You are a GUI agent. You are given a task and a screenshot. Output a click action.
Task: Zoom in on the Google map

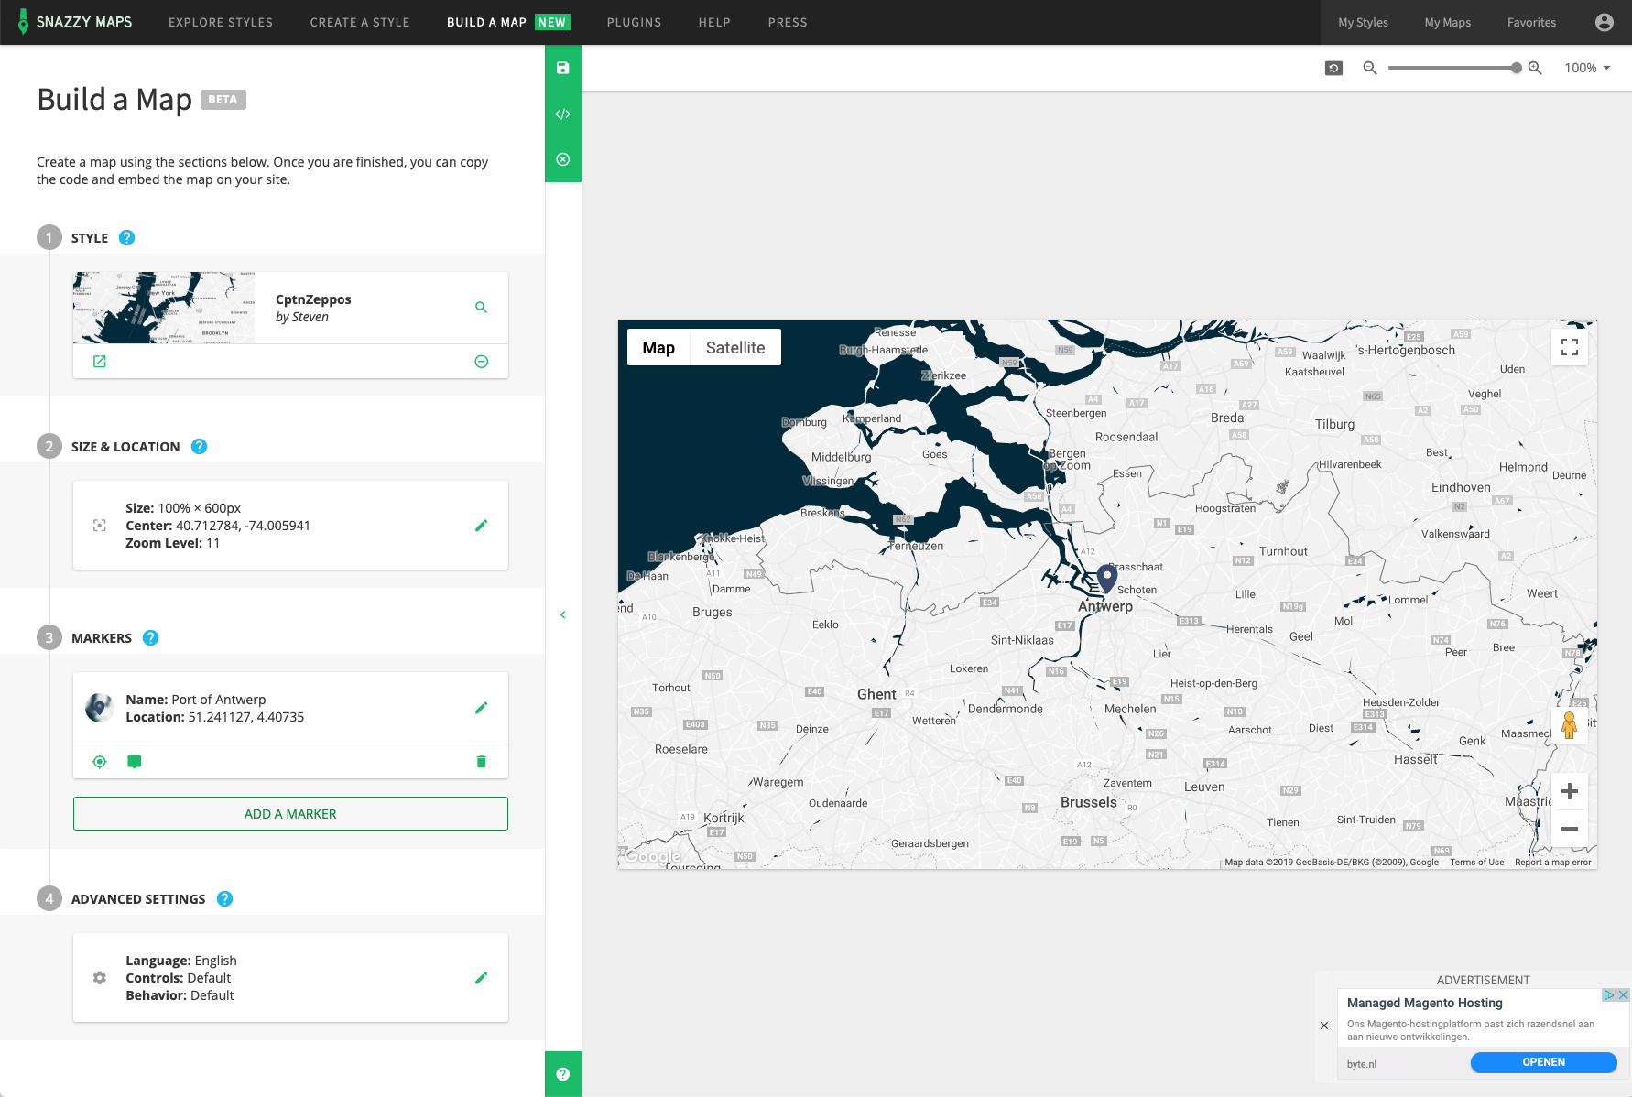[x=1570, y=791]
